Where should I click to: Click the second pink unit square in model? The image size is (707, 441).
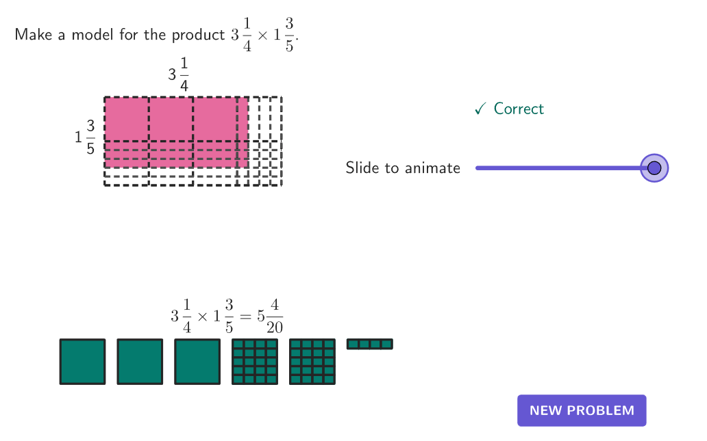point(171,119)
